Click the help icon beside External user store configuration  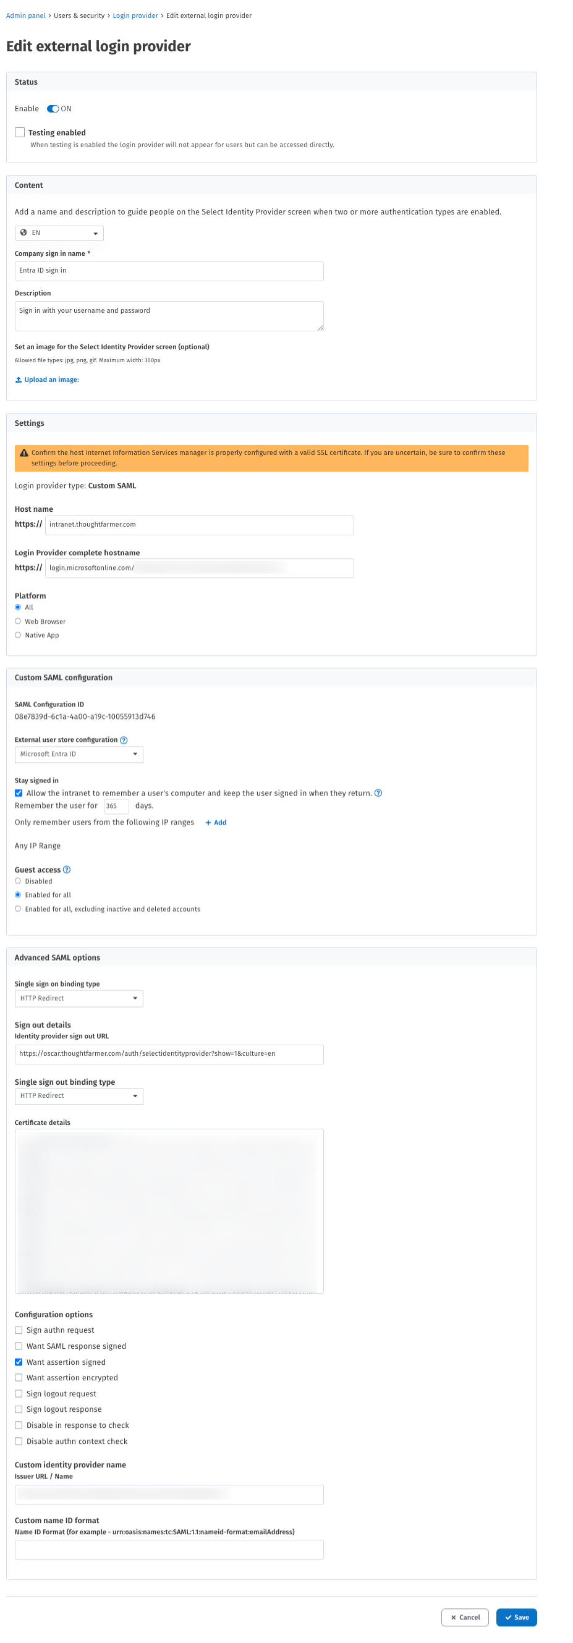click(123, 740)
